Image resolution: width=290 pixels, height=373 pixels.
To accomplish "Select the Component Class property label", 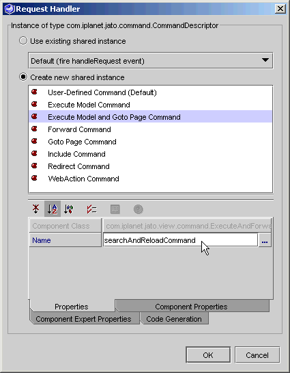I will point(66,226).
